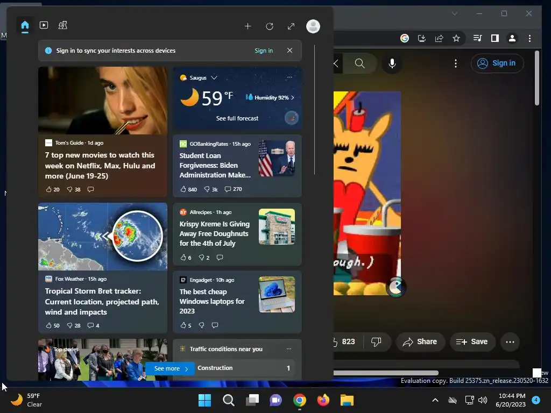Open the widgets profile avatar
Viewport: 551px width, 413px height.
tap(313, 26)
